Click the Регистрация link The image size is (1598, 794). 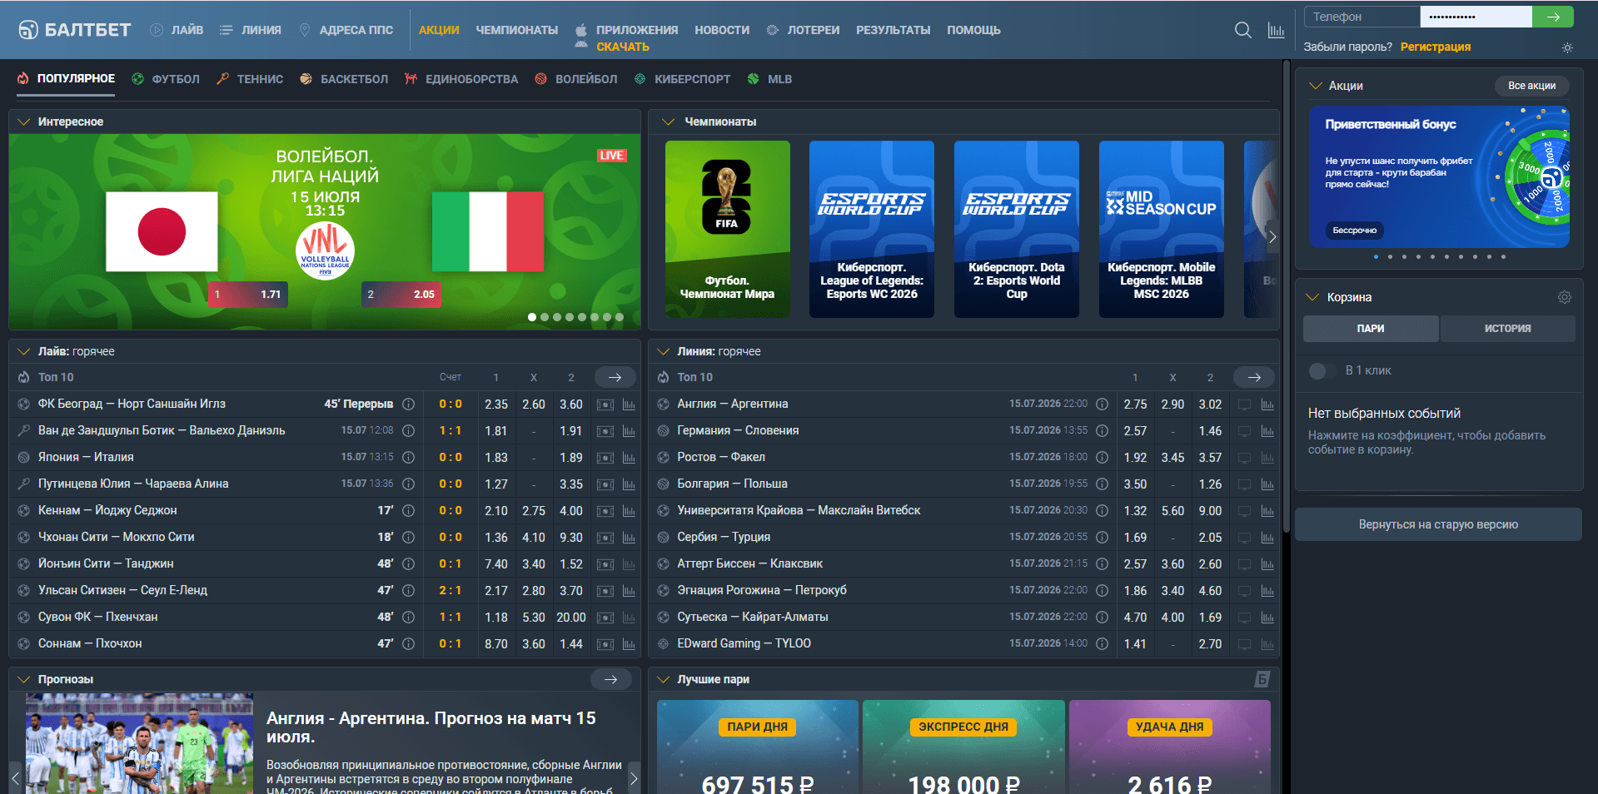click(1435, 47)
